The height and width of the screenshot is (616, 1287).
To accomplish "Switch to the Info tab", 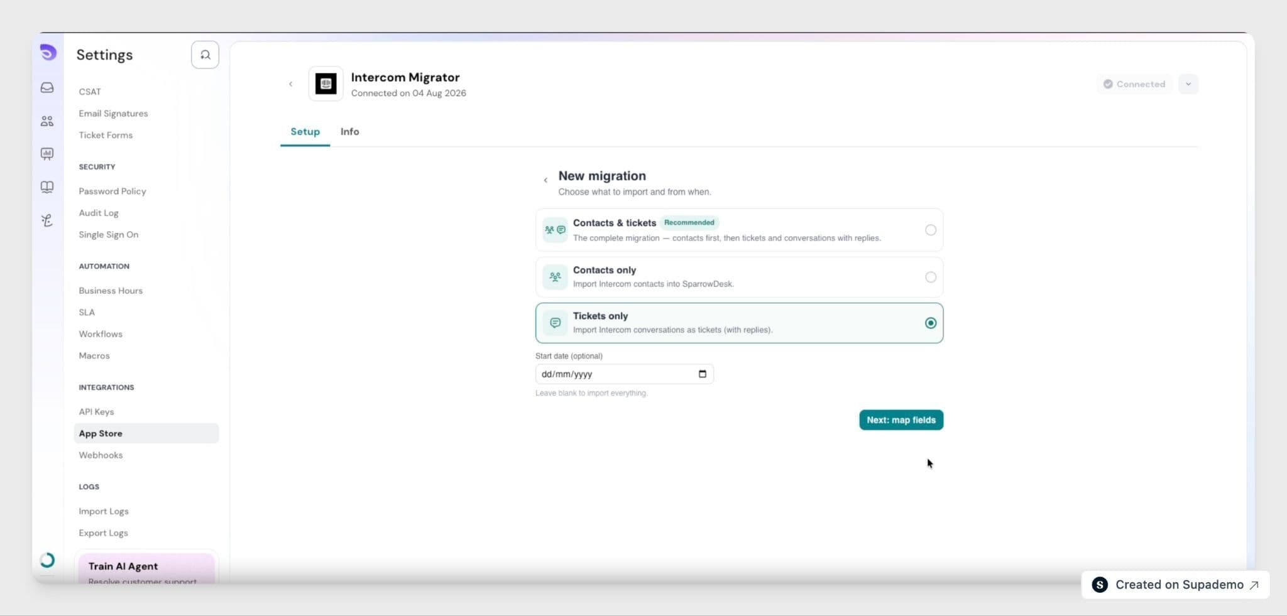I will coord(350,132).
